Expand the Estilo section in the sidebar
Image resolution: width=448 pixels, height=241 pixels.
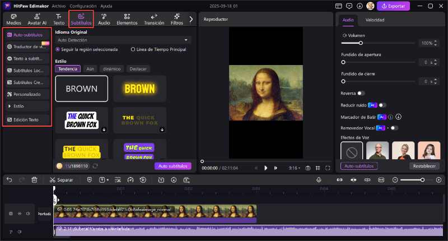click(x=27, y=106)
